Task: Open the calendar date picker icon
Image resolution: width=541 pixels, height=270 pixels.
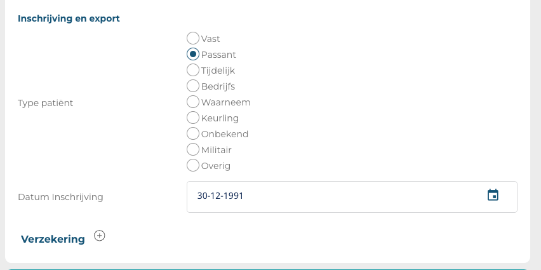Action: pos(493,195)
